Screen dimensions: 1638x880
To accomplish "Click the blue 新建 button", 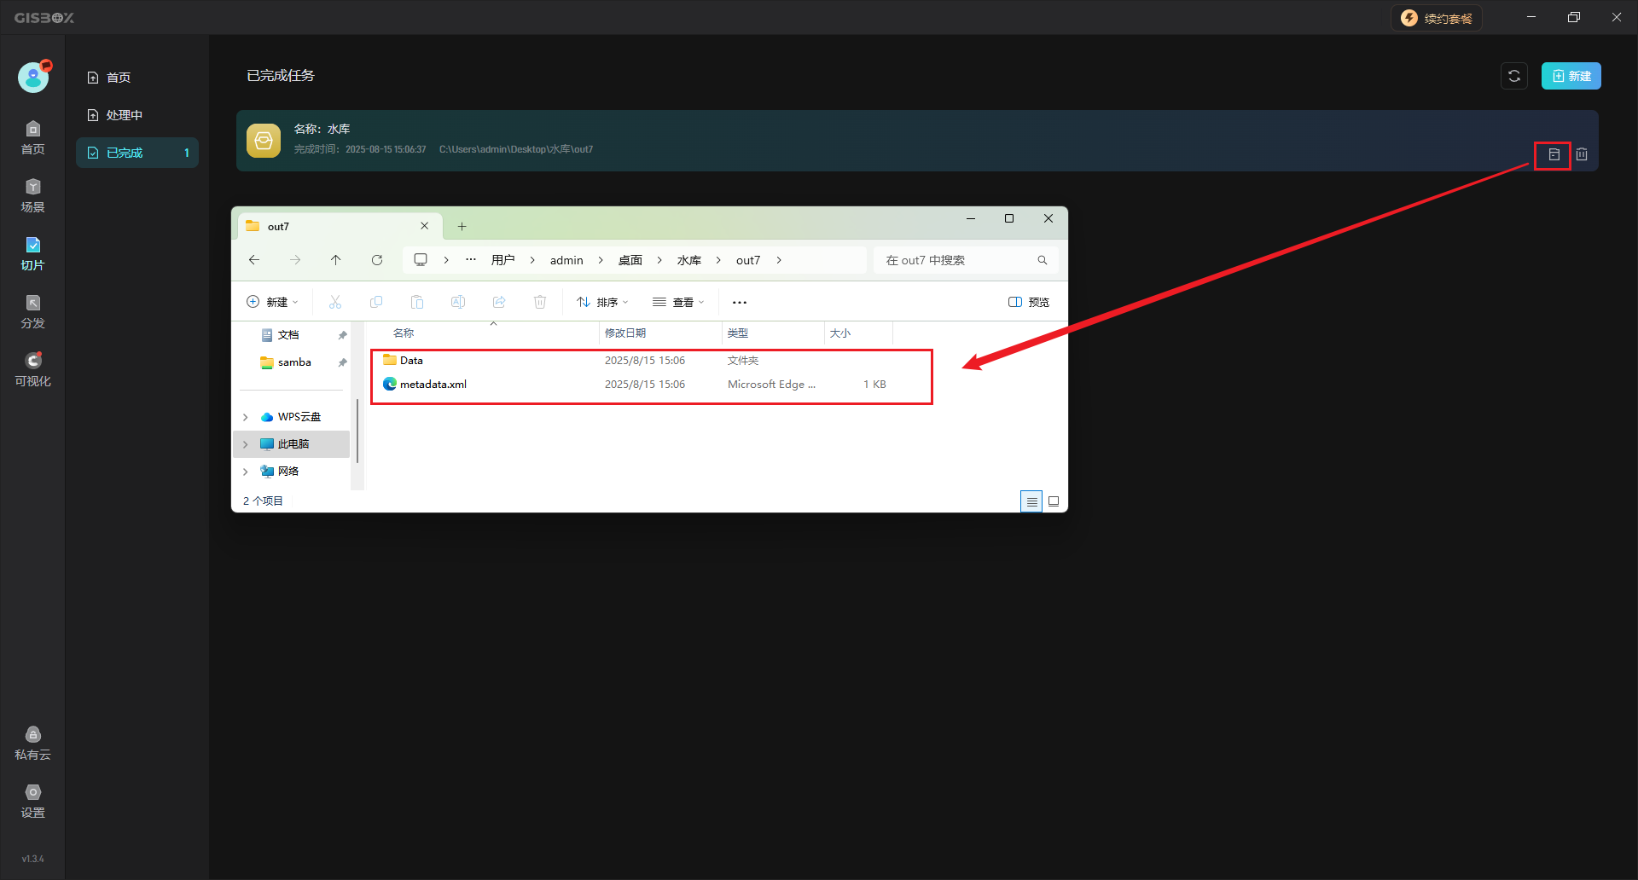I will point(1571,76).
